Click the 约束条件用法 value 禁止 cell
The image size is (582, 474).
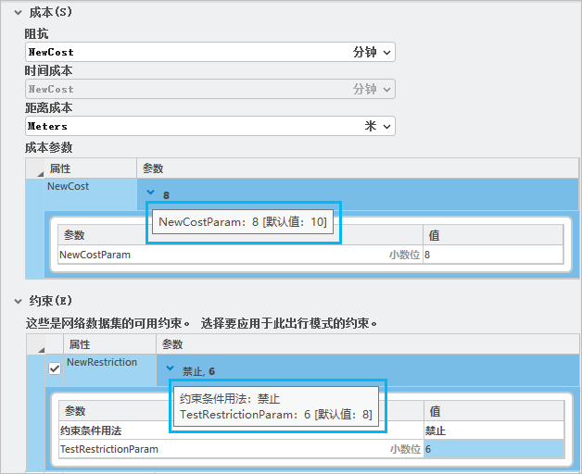click(x=492, y=430)
